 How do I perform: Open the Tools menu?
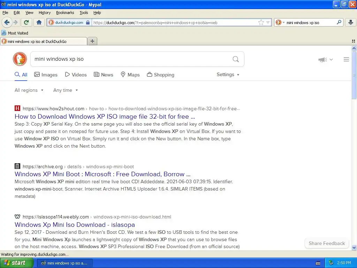point(84,13)
